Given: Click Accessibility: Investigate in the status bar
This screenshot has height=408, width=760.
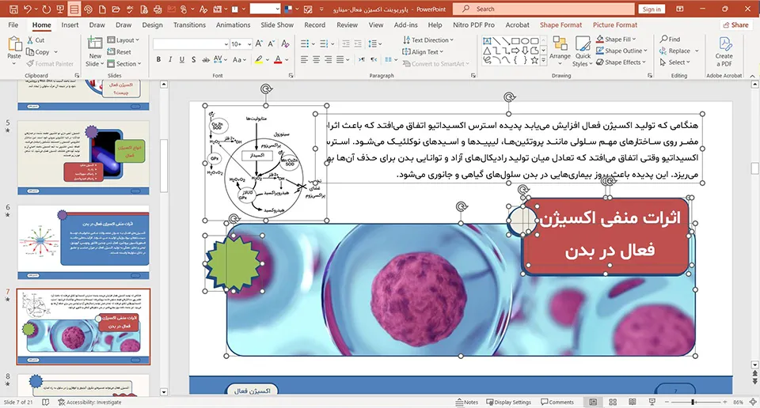Looking at the screenshot, I should point(89,402).
